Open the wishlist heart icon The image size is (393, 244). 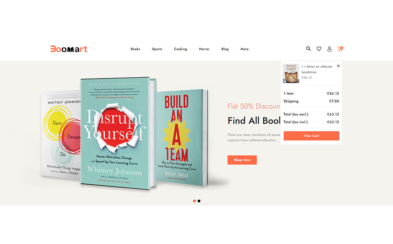pos(319,49)
